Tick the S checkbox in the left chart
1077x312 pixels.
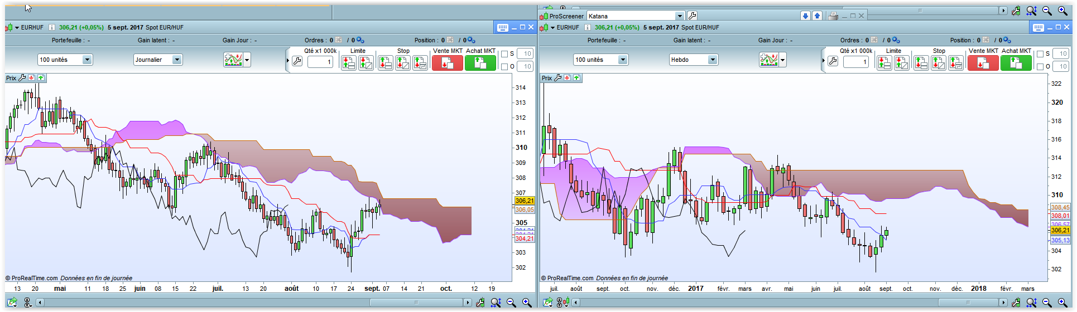pos(504,54)
